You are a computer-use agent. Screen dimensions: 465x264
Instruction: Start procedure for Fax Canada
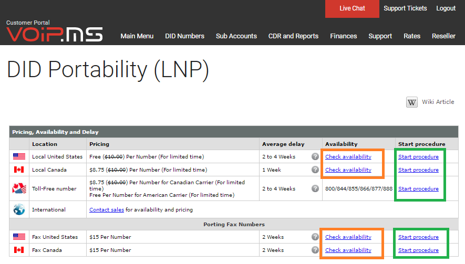point(418,250)
